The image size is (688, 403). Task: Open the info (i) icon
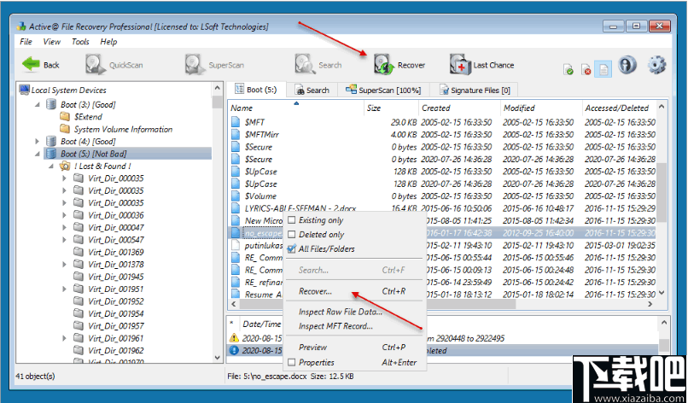click(627, 65)
